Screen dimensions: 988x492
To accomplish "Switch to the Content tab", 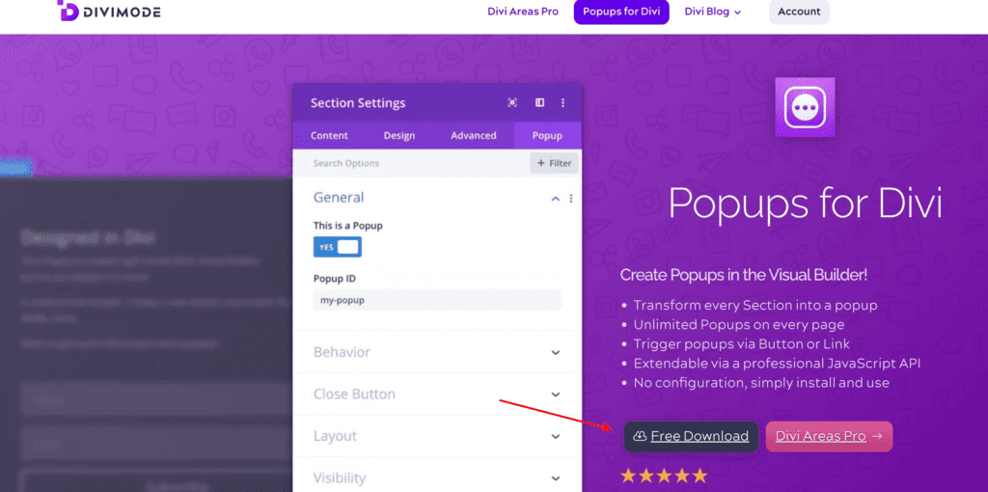I will [329, 135].
